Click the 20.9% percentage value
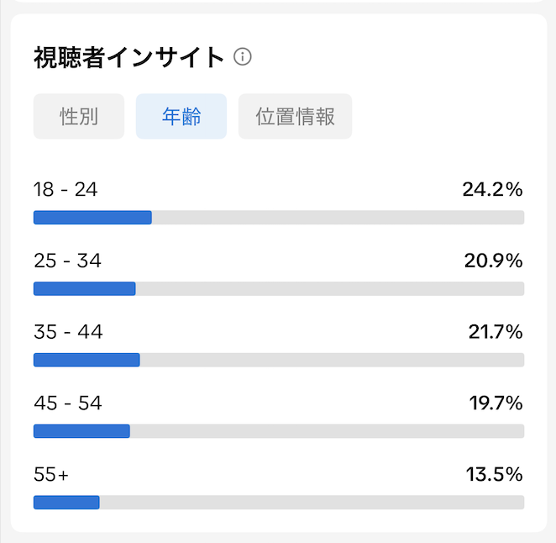This screenshot has height=543, width=556. click(x=494, y=261)
